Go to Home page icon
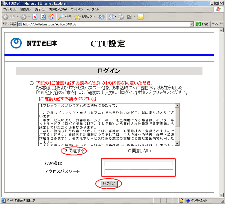 52,17
